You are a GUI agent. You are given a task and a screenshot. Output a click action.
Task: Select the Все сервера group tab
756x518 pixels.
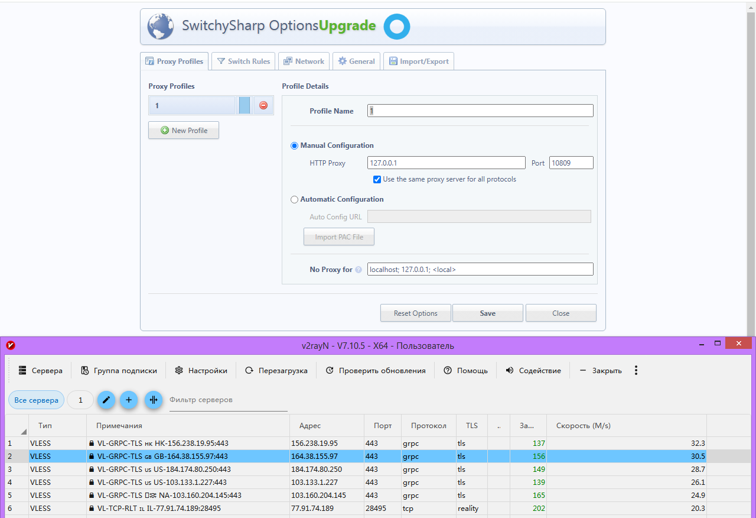point(36,400)
